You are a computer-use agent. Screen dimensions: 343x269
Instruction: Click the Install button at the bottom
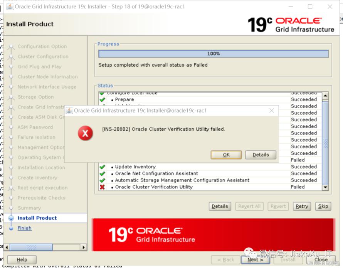pos(288,260)
